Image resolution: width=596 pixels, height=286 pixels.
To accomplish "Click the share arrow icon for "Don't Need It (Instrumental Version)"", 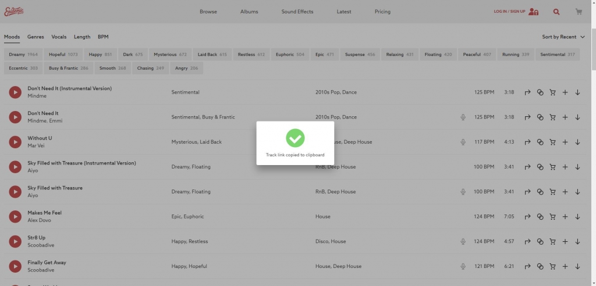I will click(x=527, y=92).
